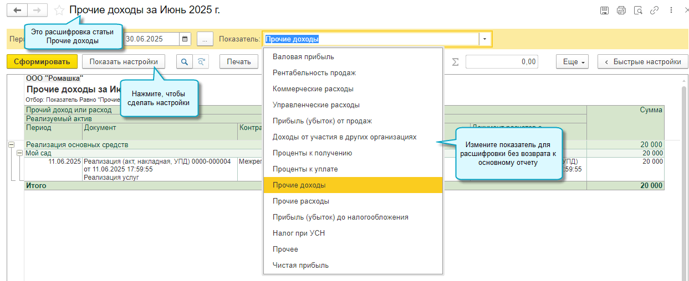Click the back navigation arrow
689x281 pixels.
click(x=17, y=11)
